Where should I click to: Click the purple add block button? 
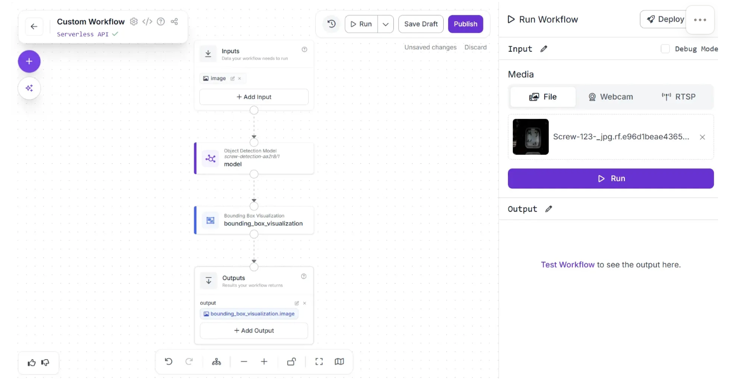pos(29,61)
